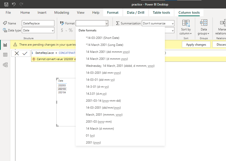The height and width of the screenshot is (161, 226).
Task: Click the table visual's left resize handle
Action: coord(57,102)
